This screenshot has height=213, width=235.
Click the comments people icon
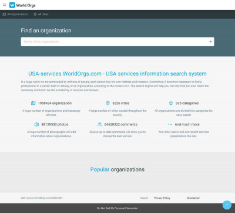pyautogui.click(x=100, y=124)
